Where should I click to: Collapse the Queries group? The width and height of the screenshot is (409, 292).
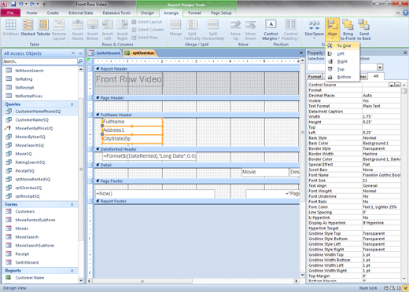pos(72,104)
